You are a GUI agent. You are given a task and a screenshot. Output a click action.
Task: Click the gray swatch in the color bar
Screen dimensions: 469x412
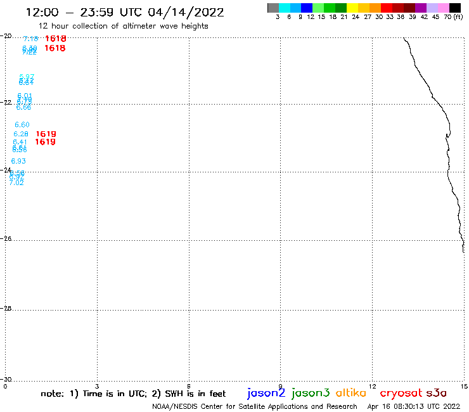coord(273,8)
